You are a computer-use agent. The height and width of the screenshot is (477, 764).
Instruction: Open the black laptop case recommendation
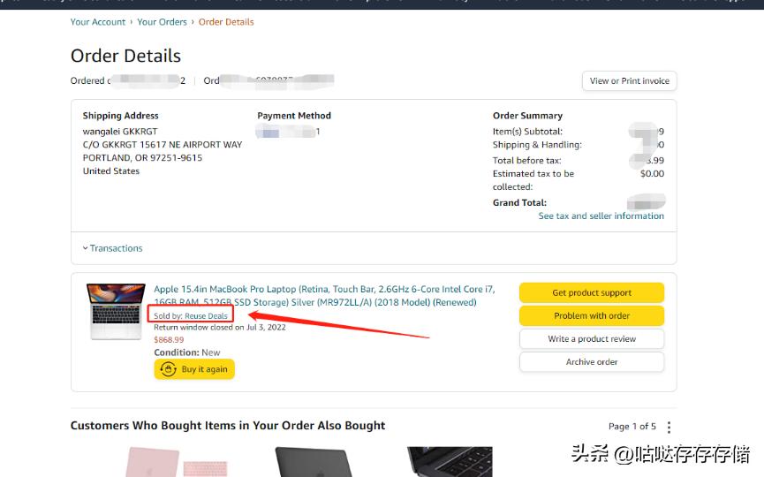pyautogui.click(x=314, y=461)
